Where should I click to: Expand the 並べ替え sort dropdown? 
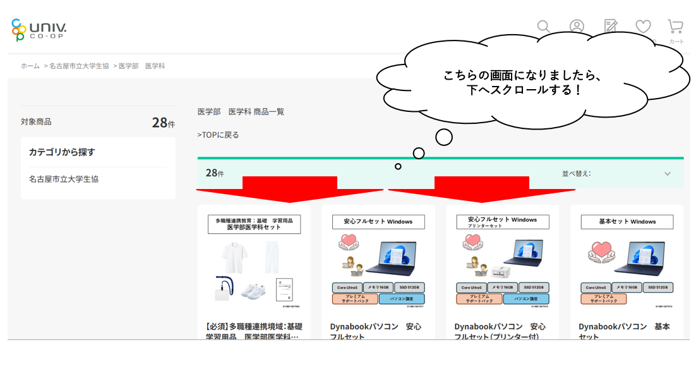pyautogui.click(x=616, y=173)
